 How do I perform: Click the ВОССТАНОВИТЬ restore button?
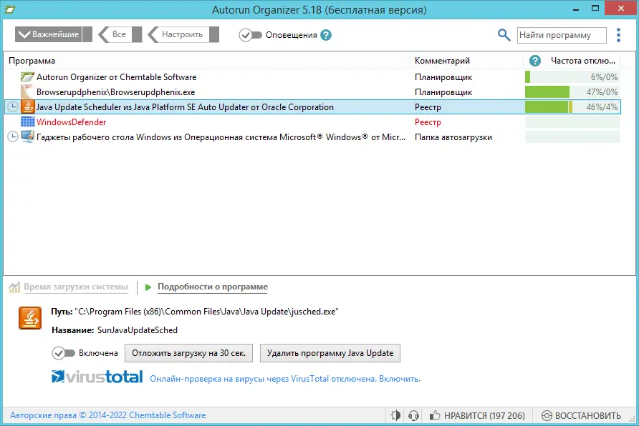(x=582, y=415)
